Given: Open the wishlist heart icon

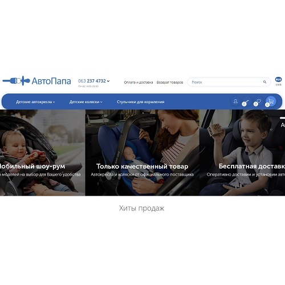Looking at the screenshot, I should tap(258, 102).
